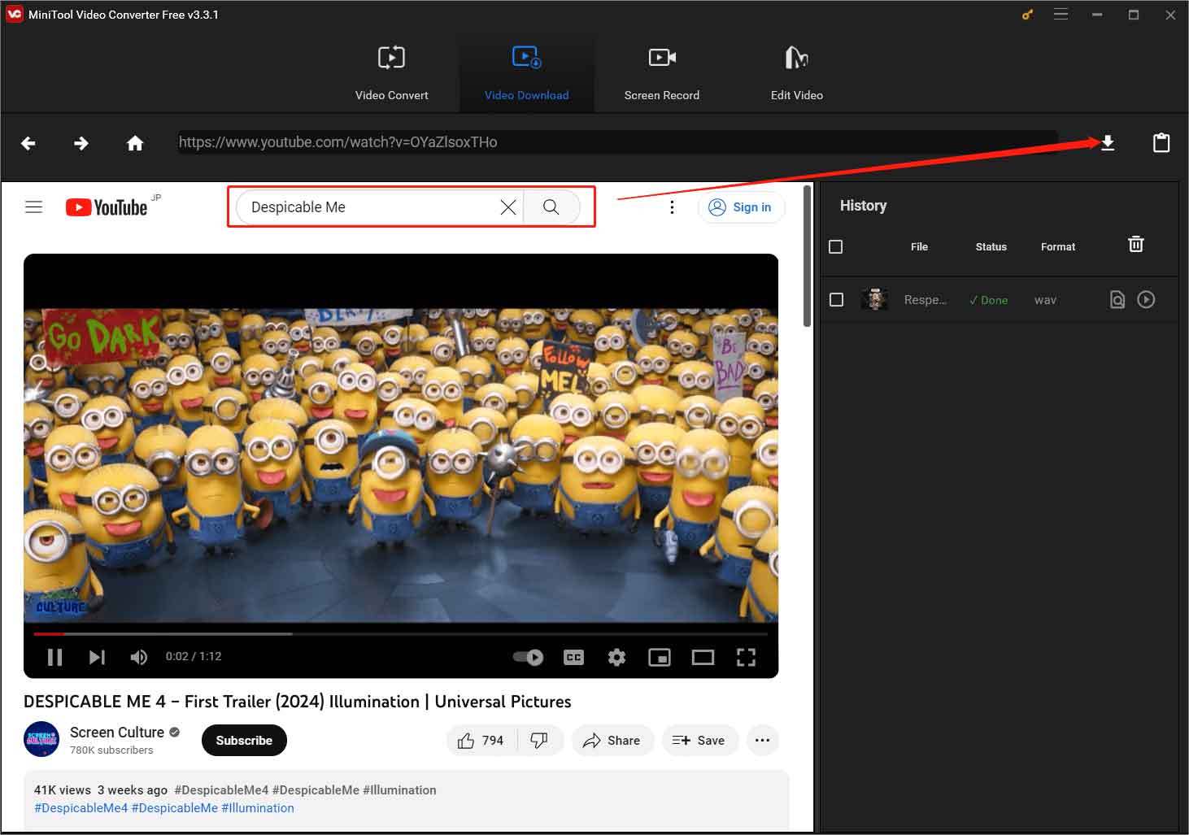The image size is (1189, 835).
Task: Paste URL from clipboard using clipboard icon
Action: 1161,142
